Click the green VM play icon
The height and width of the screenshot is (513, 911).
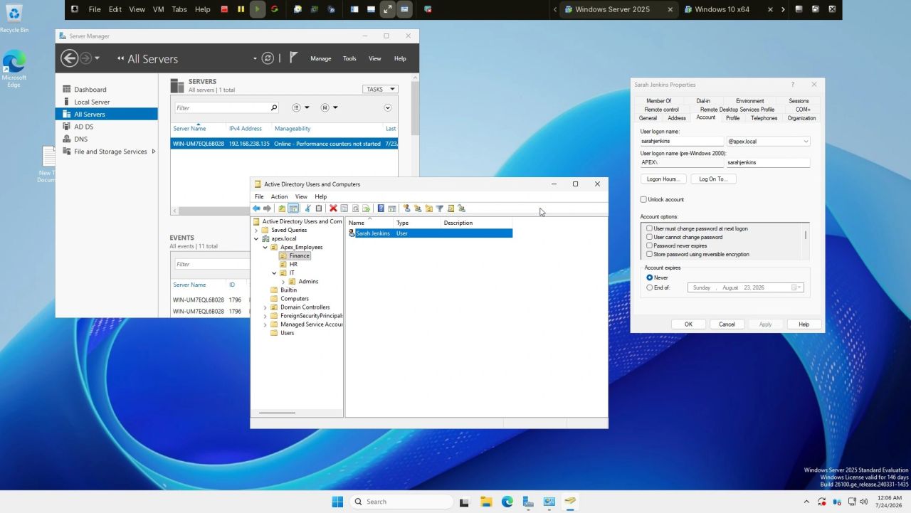258,9
